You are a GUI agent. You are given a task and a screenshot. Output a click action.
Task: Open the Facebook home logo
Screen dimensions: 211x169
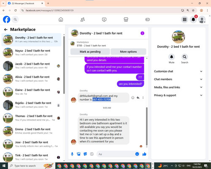coord(6,19)
